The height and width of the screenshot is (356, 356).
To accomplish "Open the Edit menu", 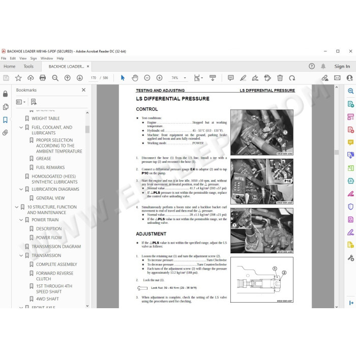I will [x=13, y=58].
